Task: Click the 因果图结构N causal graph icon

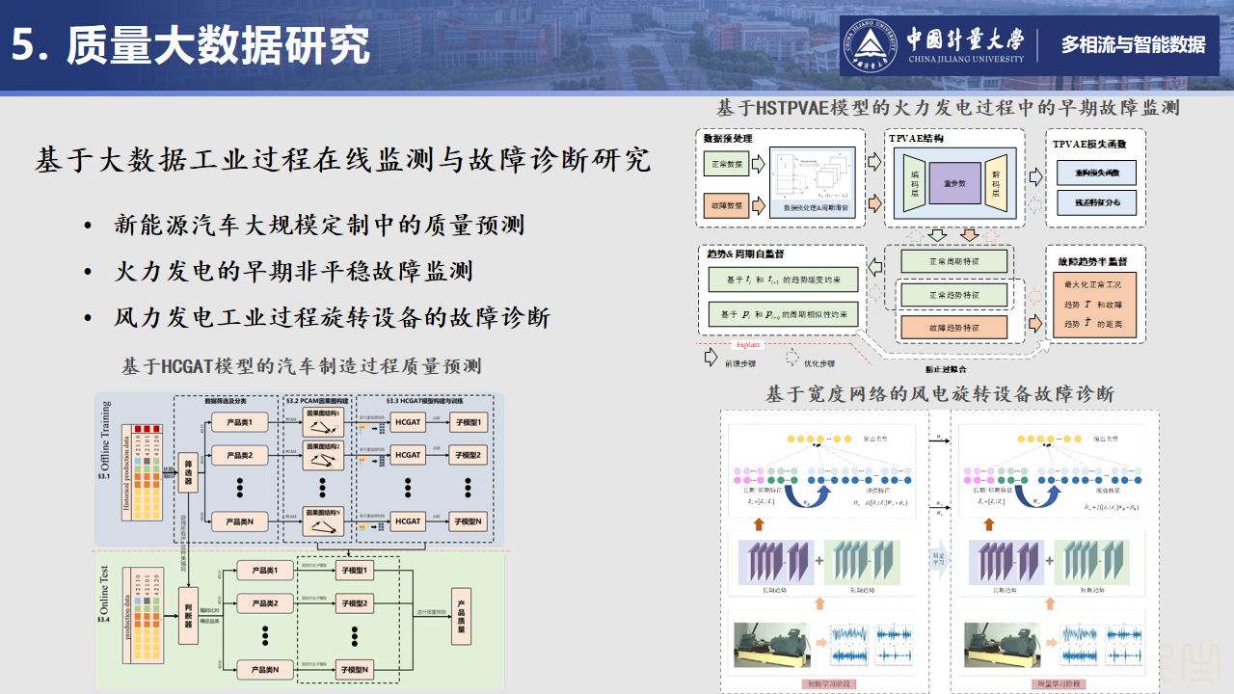Action: (323, 521)
